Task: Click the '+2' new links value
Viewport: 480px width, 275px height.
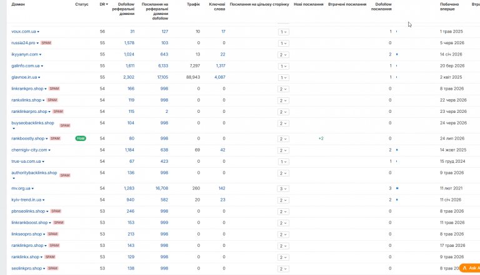Action: (321, 138)
